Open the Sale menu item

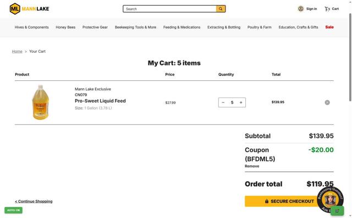click(329, 27)
